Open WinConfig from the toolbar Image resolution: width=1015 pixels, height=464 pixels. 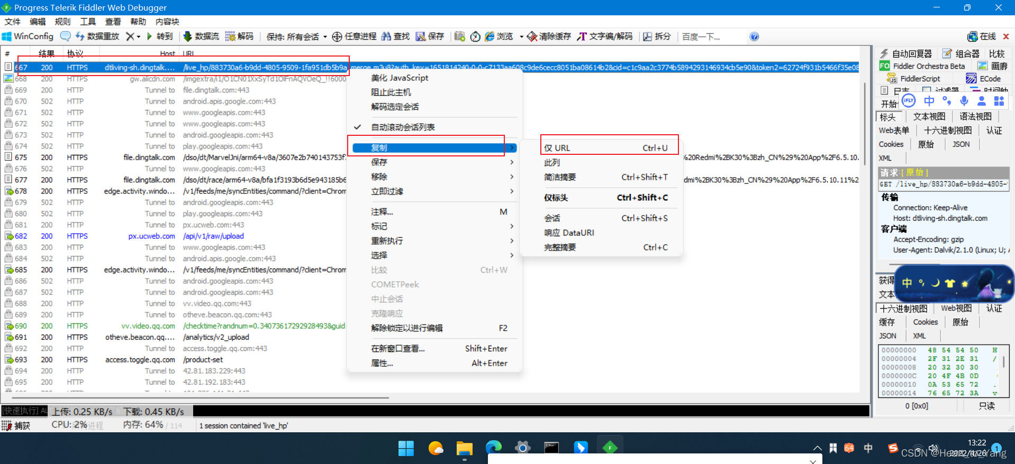click(28, 36)
